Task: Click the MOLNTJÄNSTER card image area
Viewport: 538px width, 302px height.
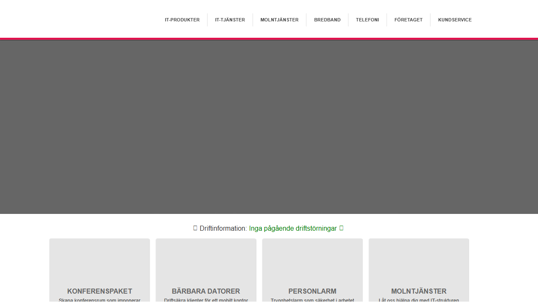Action: [x=419, y=262]
